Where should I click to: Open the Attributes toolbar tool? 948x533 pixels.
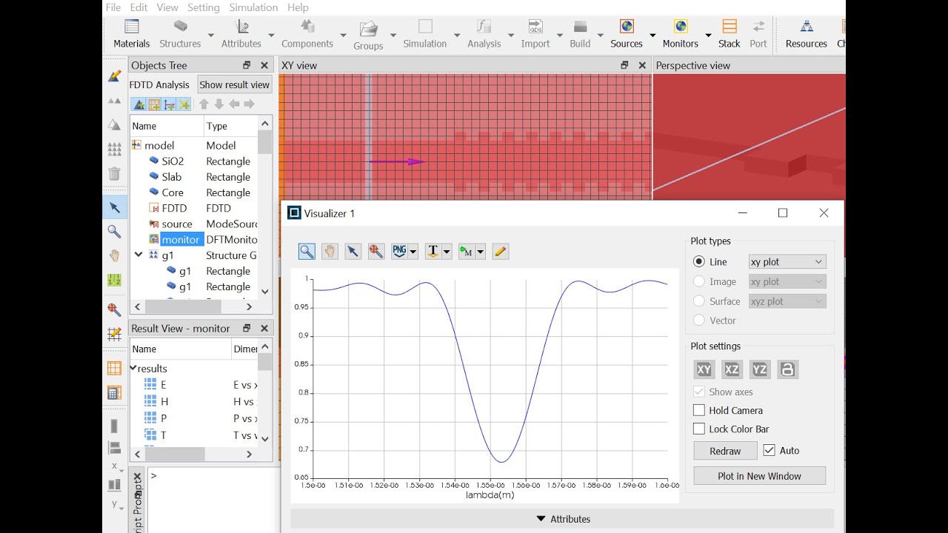coord(241,34)
